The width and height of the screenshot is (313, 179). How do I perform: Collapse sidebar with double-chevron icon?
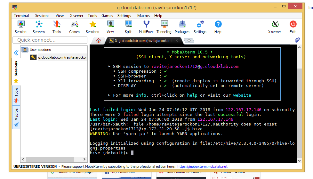point(16,53)
